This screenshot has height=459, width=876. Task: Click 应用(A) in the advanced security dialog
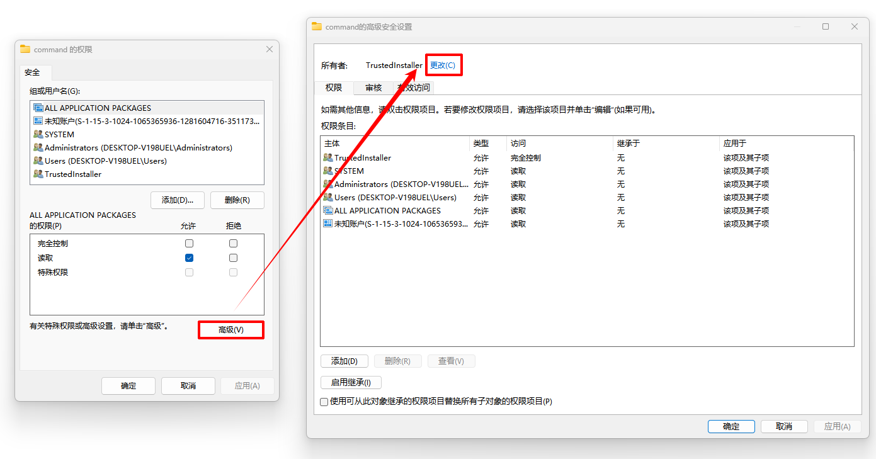point(837,426)
